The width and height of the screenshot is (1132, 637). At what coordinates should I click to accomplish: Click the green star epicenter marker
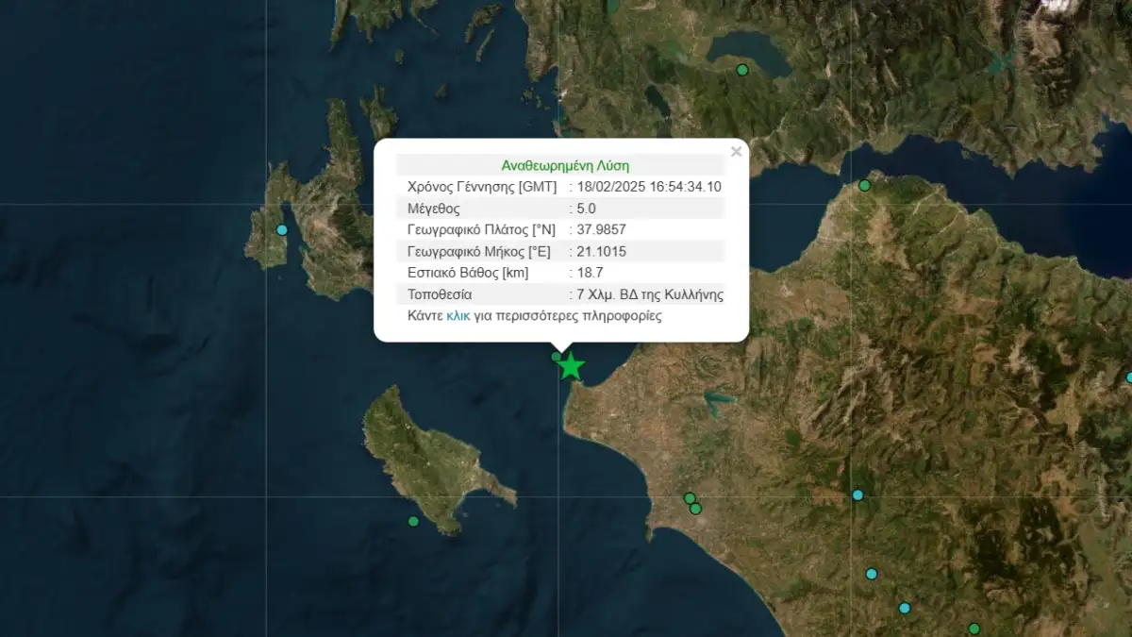[x=571, y=366]
